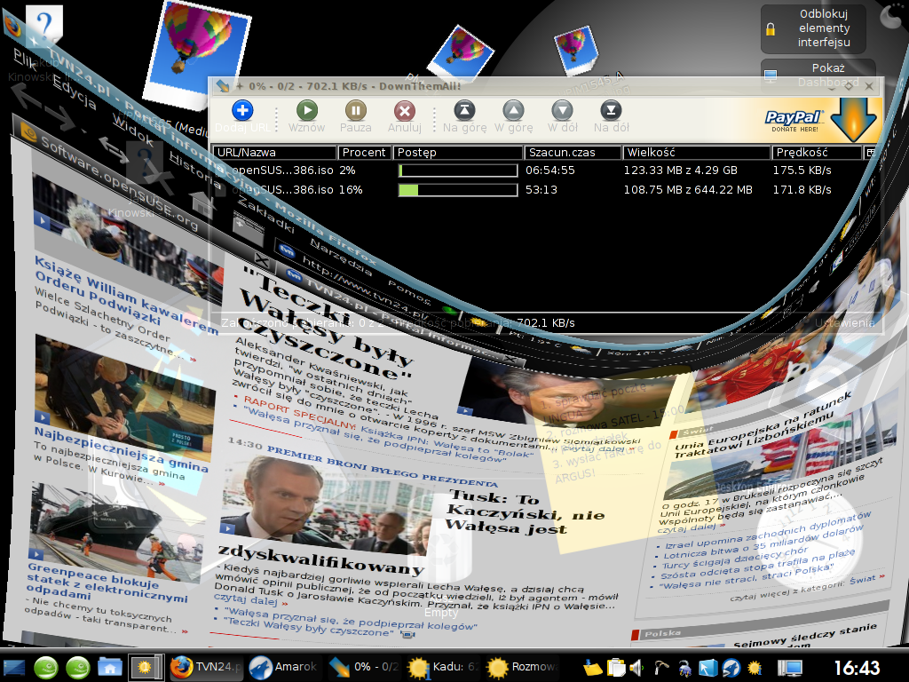Open the Pomoc menu in Firefox
909x682 pixels.
(409, 292)
